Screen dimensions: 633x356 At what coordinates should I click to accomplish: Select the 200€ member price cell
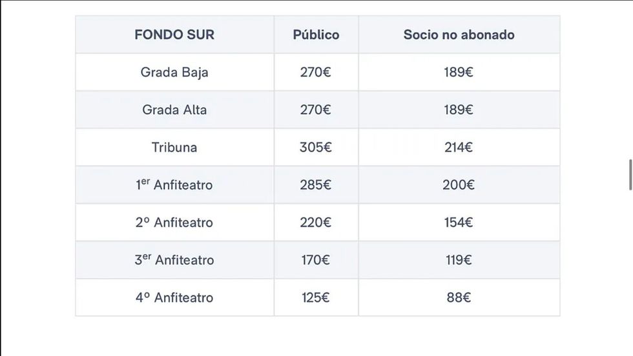tap(459, 185)
